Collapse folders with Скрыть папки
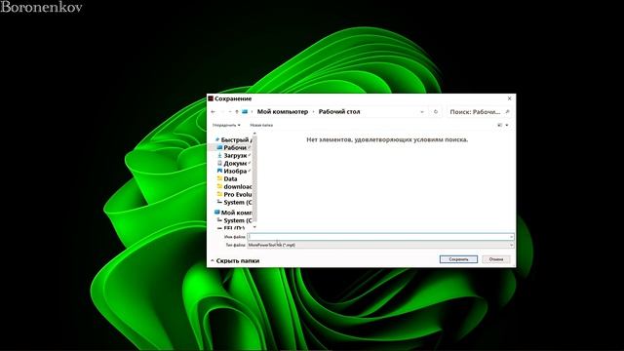 point(235,260)
